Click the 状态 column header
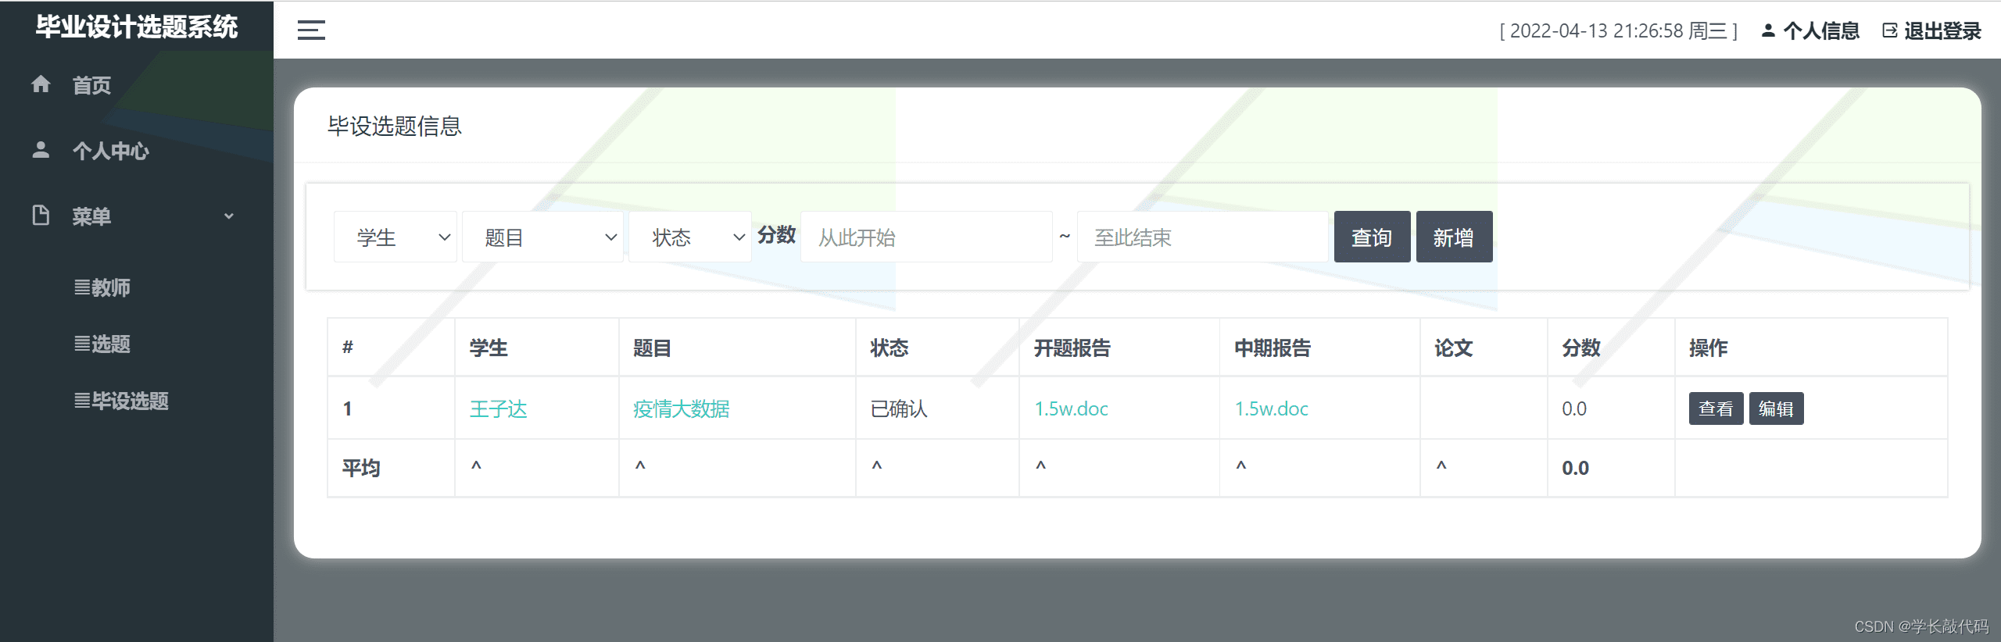The image size is (2001, 642). click(890, 348)
